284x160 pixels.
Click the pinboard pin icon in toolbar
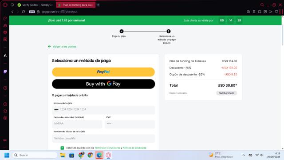254,12
